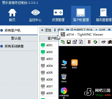Select client A005 row
The width and height of the screenshot is (112, 99).
tap(49, 73)
